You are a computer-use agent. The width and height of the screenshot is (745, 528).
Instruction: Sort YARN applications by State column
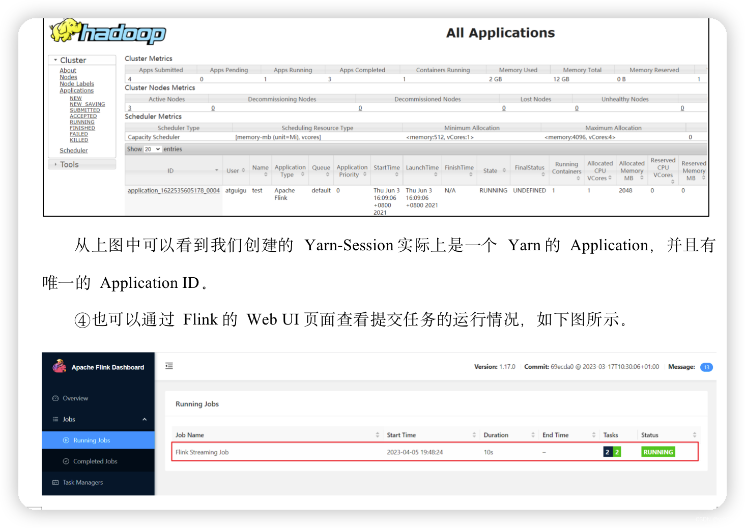(x=494, y=170)
